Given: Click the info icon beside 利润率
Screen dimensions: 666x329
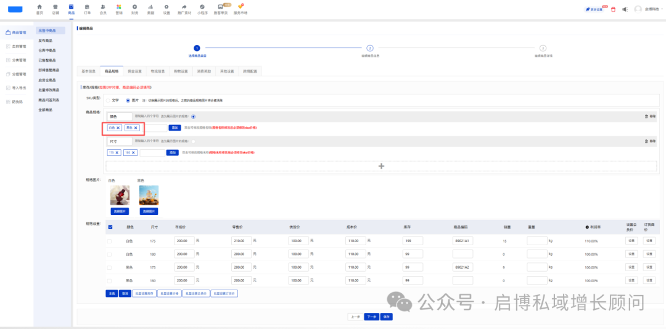Looking at the screenshot, I should (x=587, y=227).
